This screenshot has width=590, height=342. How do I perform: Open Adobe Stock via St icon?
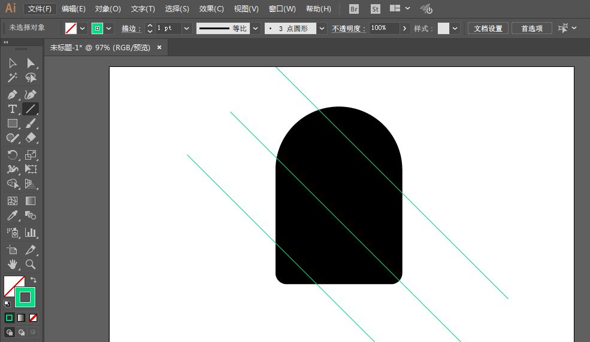click(375, 8)
